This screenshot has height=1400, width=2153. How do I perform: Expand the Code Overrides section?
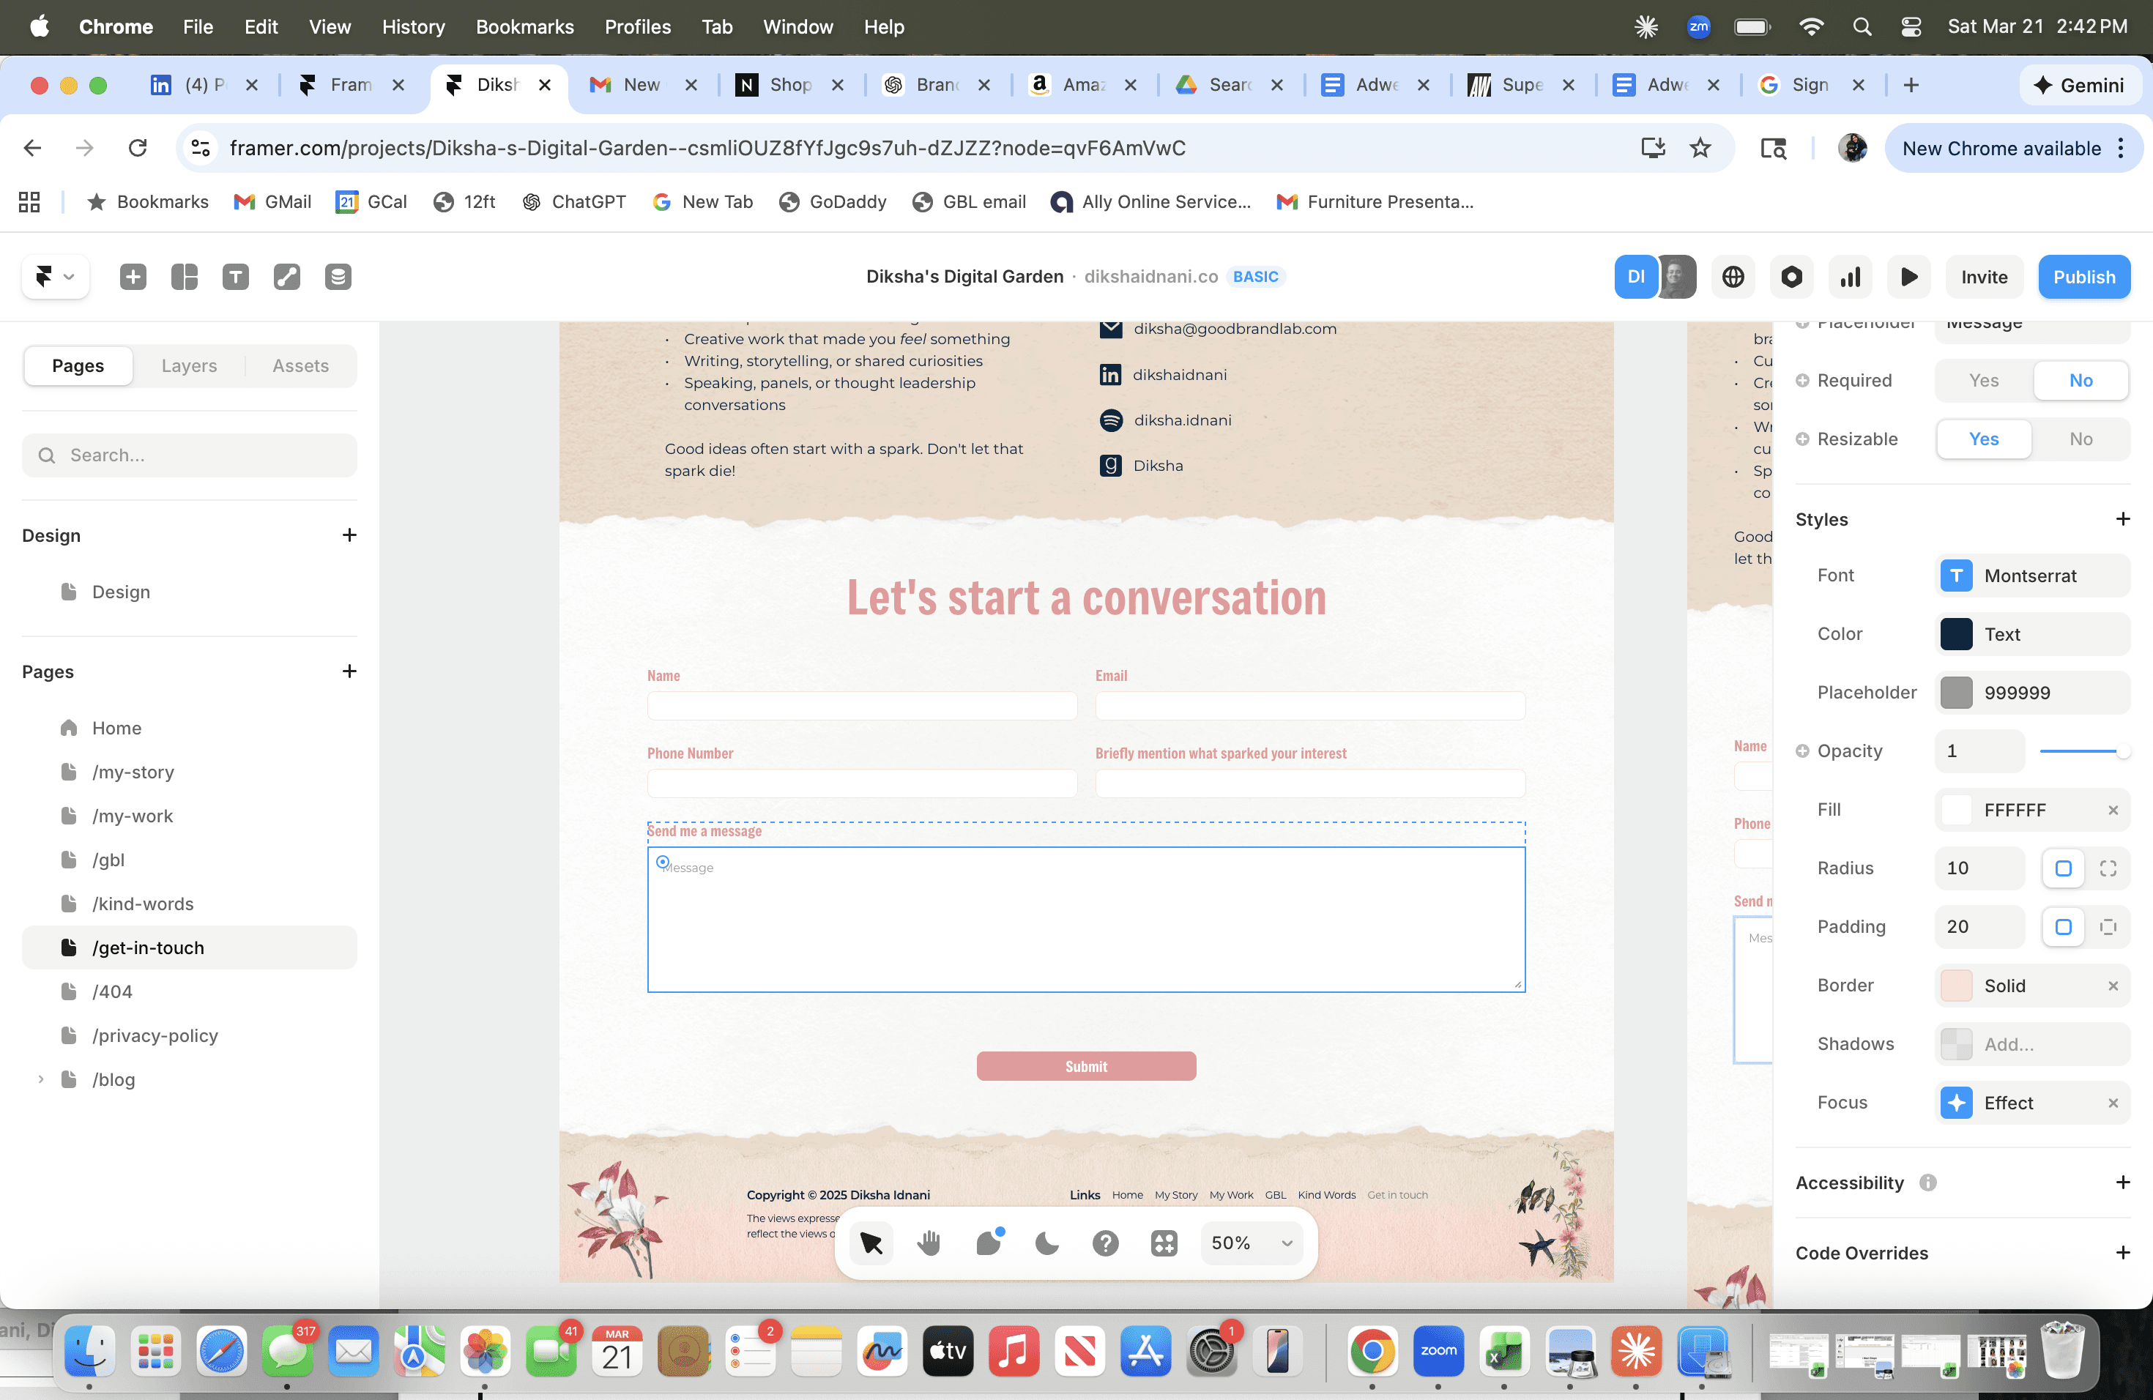pos(2122,1253)
